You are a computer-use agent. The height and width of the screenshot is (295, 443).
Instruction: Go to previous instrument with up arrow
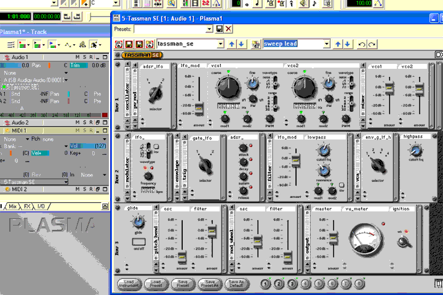(232, 44)
